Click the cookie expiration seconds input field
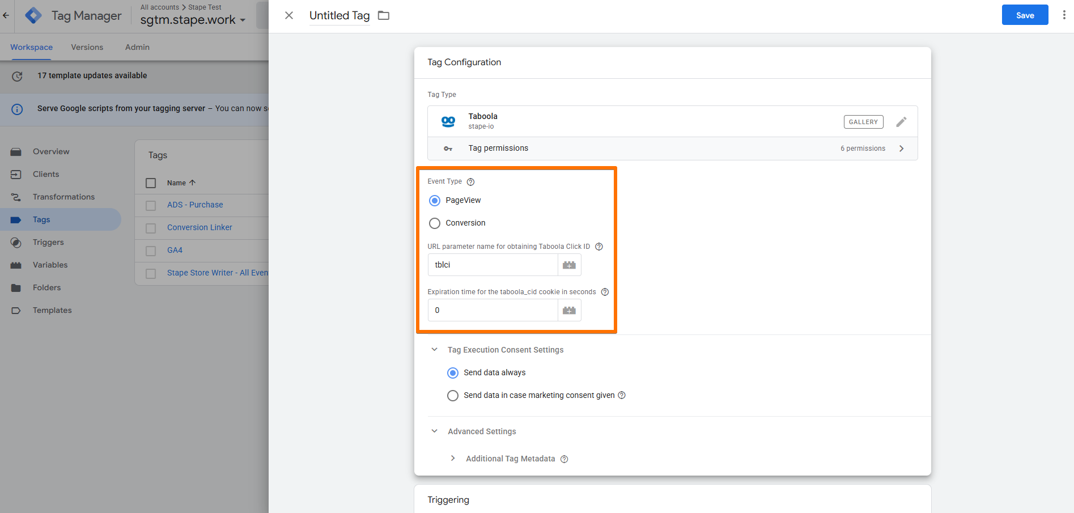Screen dimensions: 1074x513 point(493,310)
